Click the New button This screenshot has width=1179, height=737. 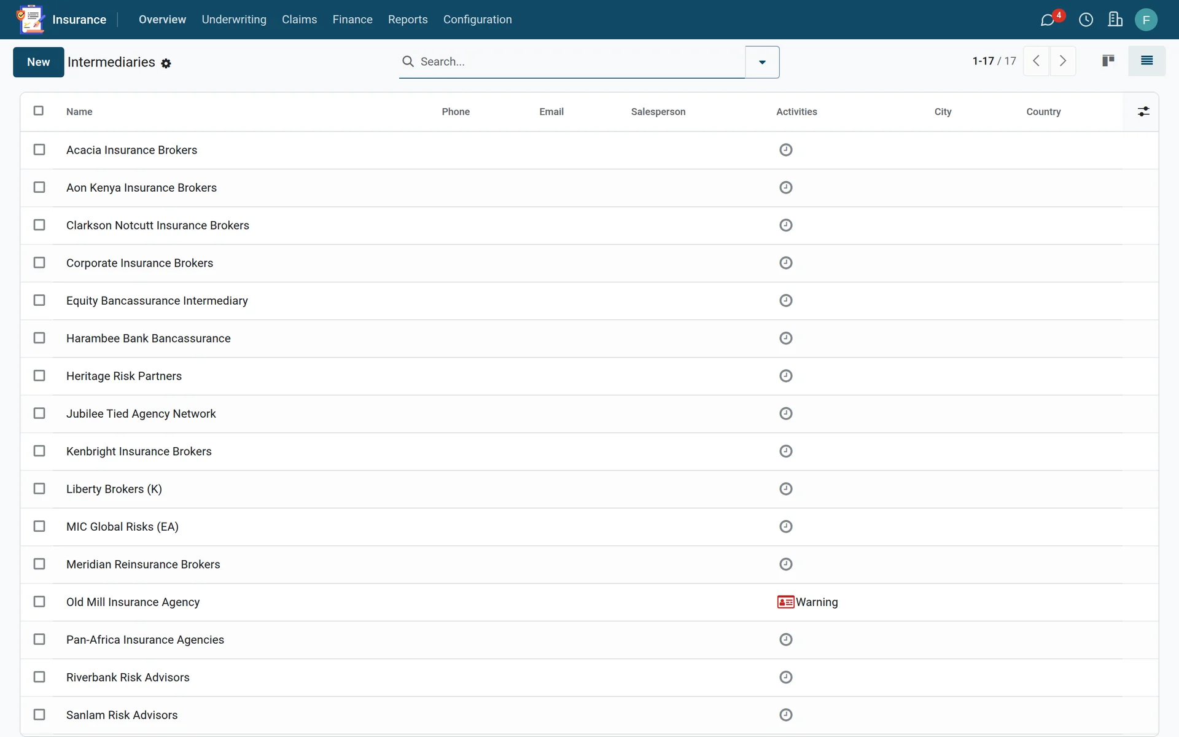tap(38, 62)
